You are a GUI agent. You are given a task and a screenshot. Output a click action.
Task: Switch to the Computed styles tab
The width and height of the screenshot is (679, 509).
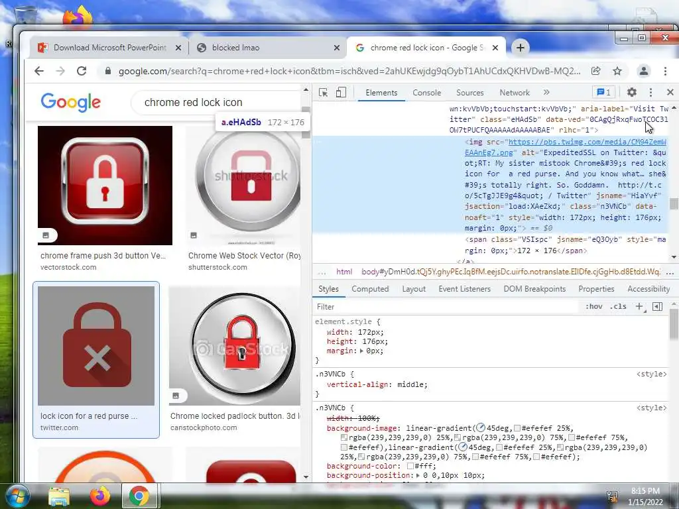(x=370, y=289)
